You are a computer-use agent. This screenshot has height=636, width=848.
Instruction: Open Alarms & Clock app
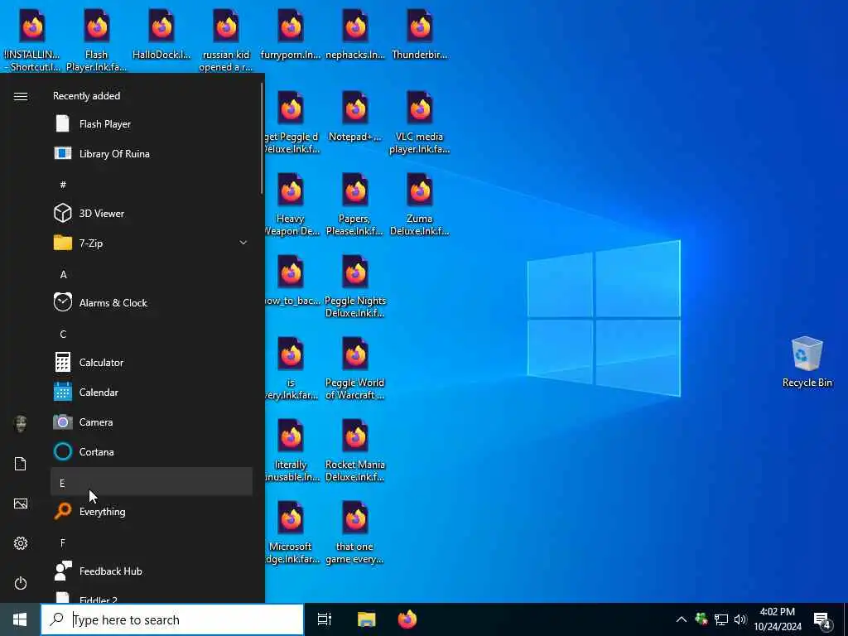coord(152,302)
